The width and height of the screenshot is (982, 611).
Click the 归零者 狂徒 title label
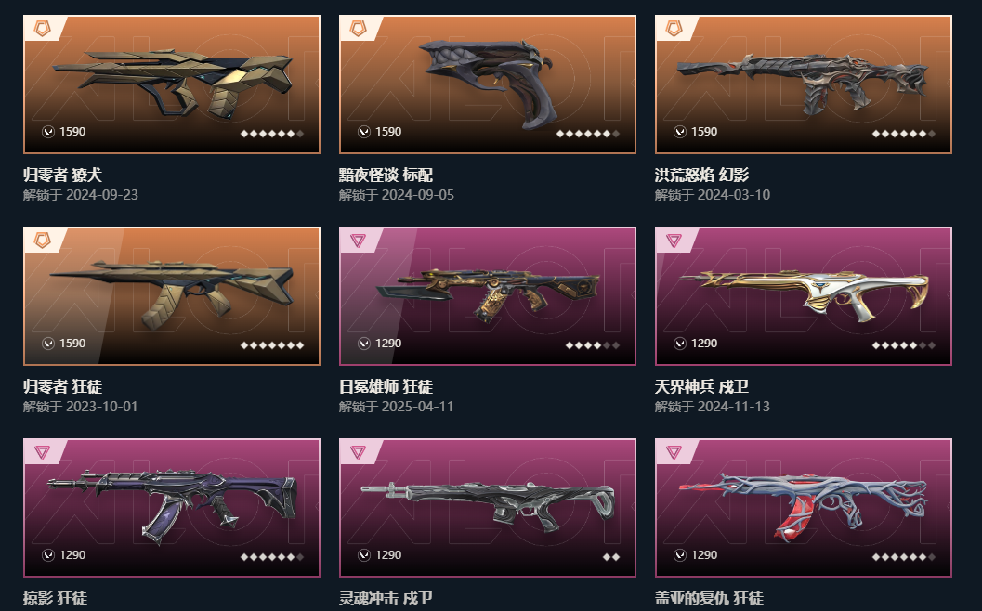[x=62, y=386]
